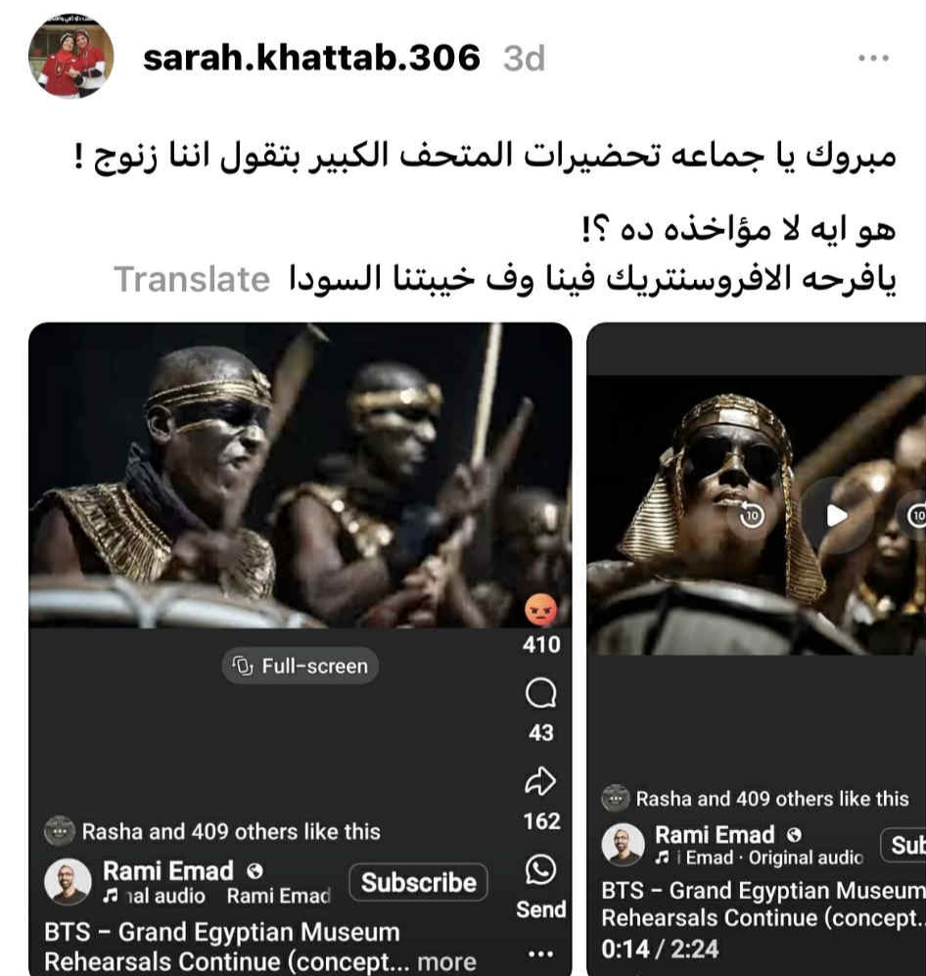The width and height of the screenshot is (926, 976).
Task: Play the video with the play button
Action: [836, 515]
